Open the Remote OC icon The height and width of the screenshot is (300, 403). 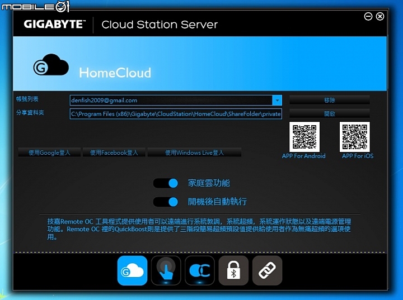coord(200,270)
